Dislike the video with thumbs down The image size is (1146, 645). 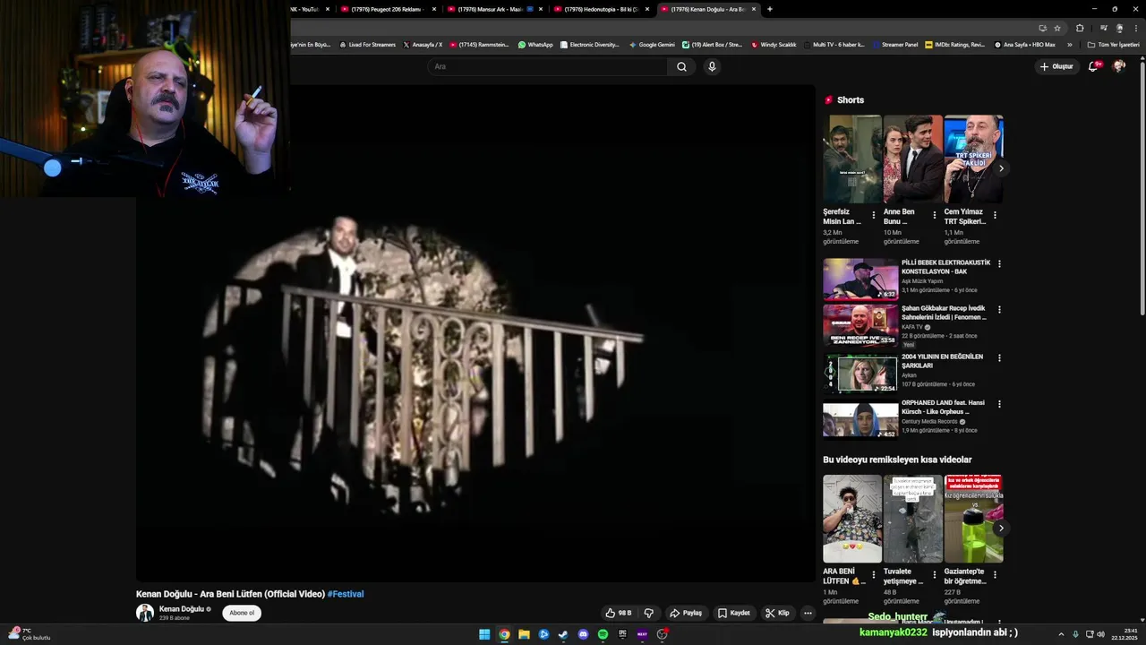point(649,613)
